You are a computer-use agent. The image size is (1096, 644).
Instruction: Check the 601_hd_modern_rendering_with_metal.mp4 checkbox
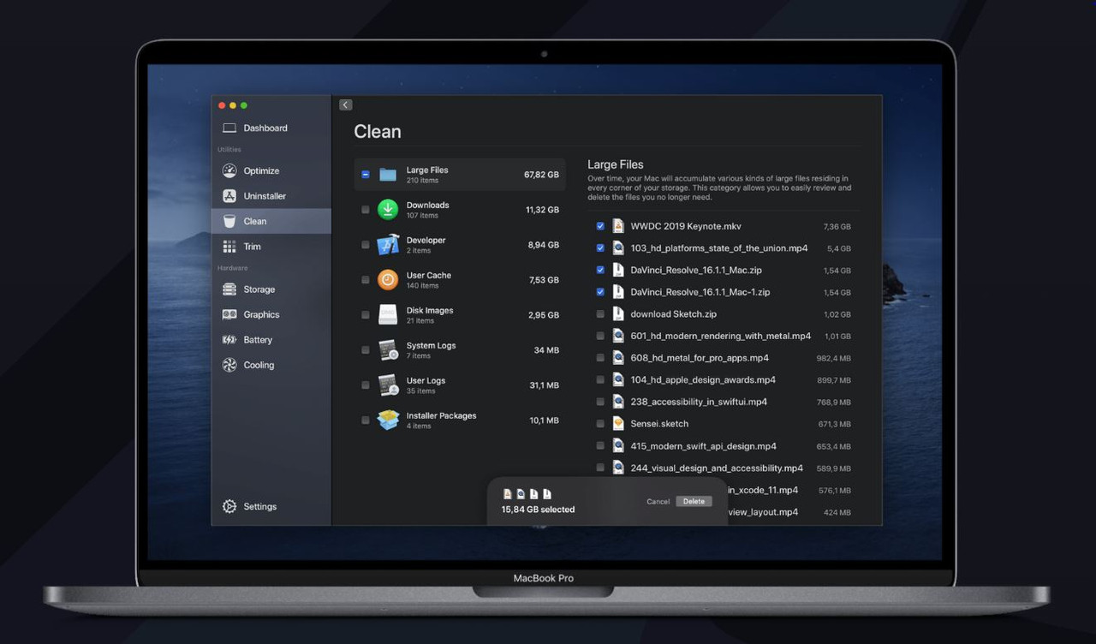pyautogui.click(x=600, y=336)
